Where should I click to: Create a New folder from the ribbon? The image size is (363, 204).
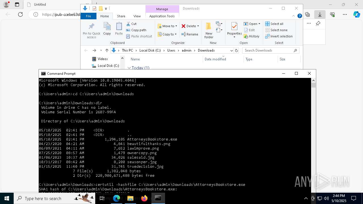click(x=209, y=30)
